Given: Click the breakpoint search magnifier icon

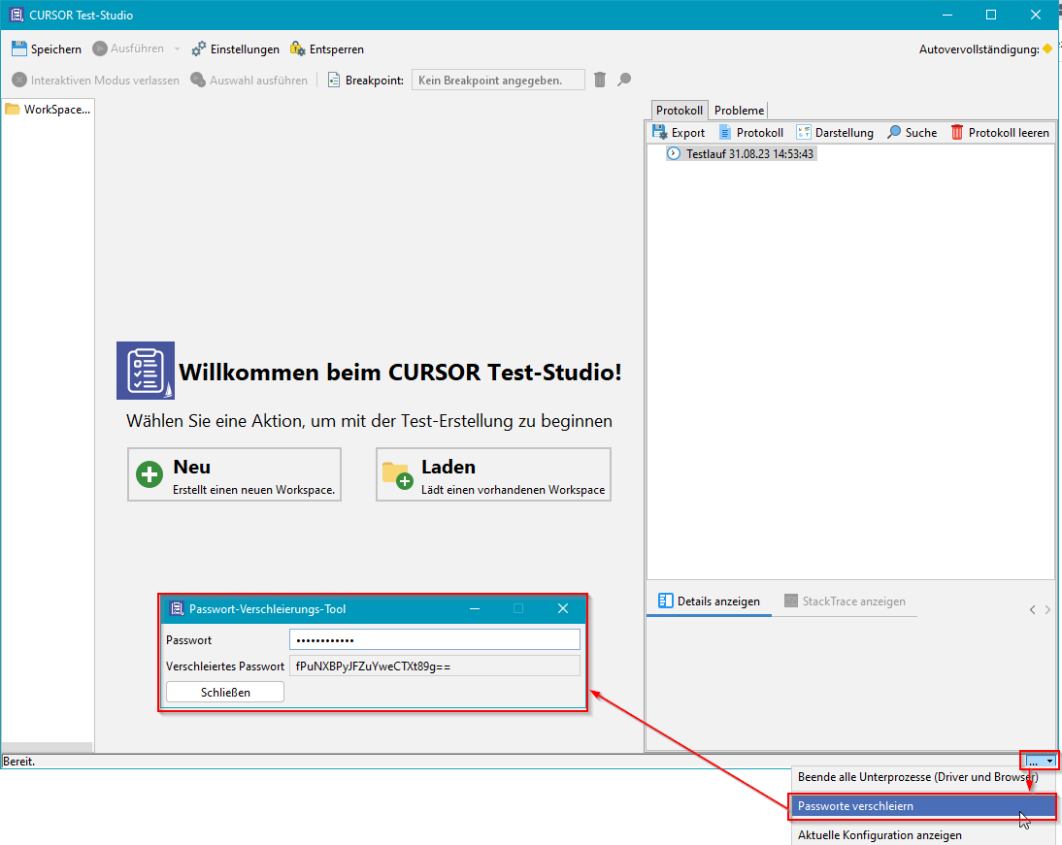Looking at the screenshot, I should [624, 81].
